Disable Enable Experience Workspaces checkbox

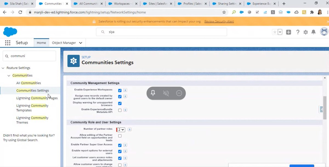(120, 90)
